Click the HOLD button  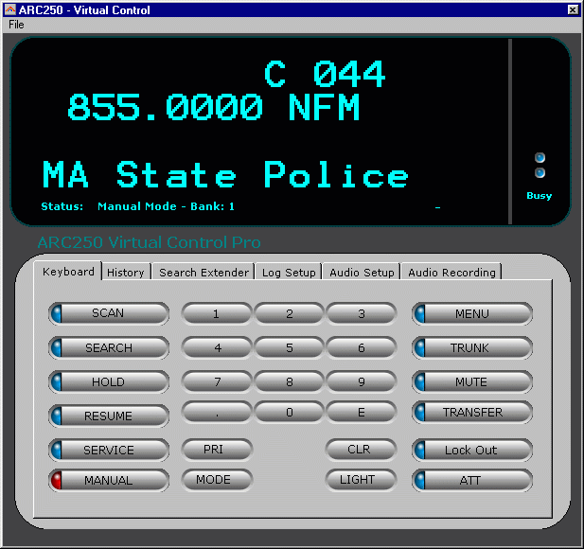(109, 381)
